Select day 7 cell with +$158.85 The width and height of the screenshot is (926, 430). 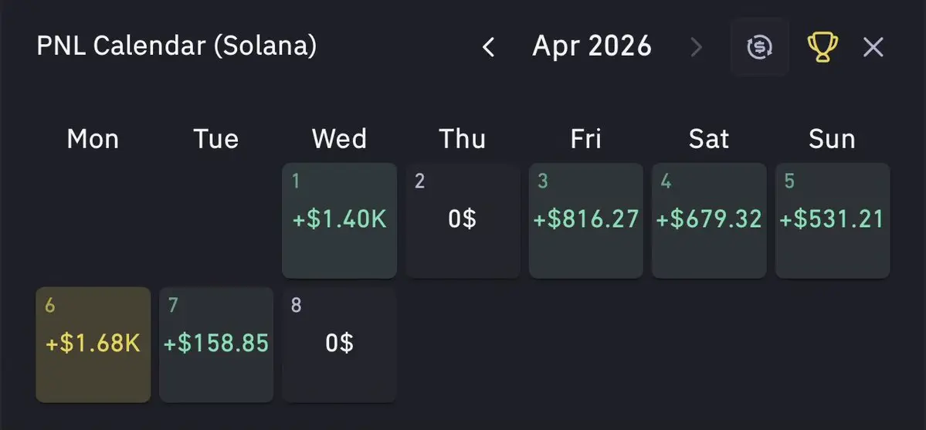click(x=216, y=345)
